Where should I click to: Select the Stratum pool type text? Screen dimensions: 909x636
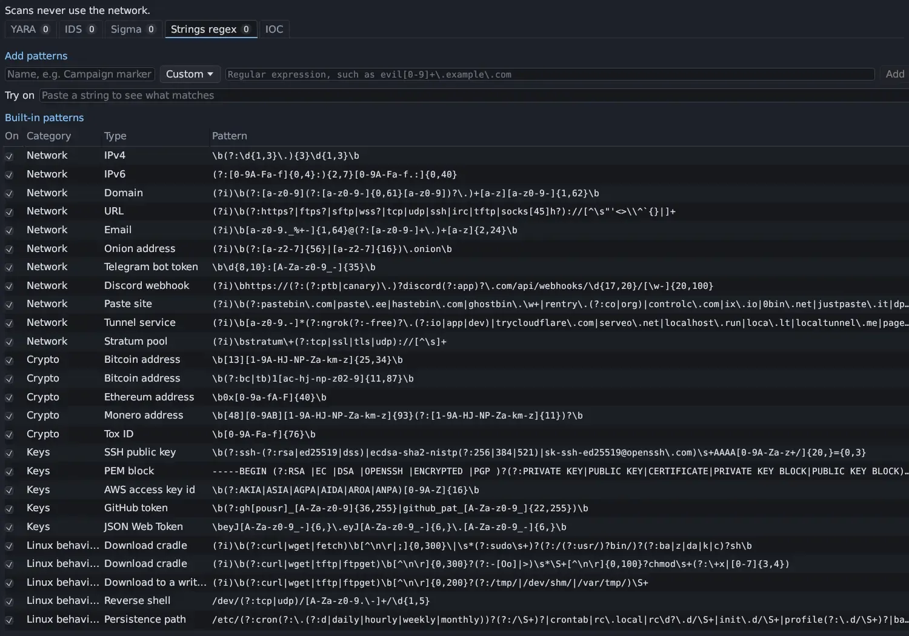(x=136, y=341)
